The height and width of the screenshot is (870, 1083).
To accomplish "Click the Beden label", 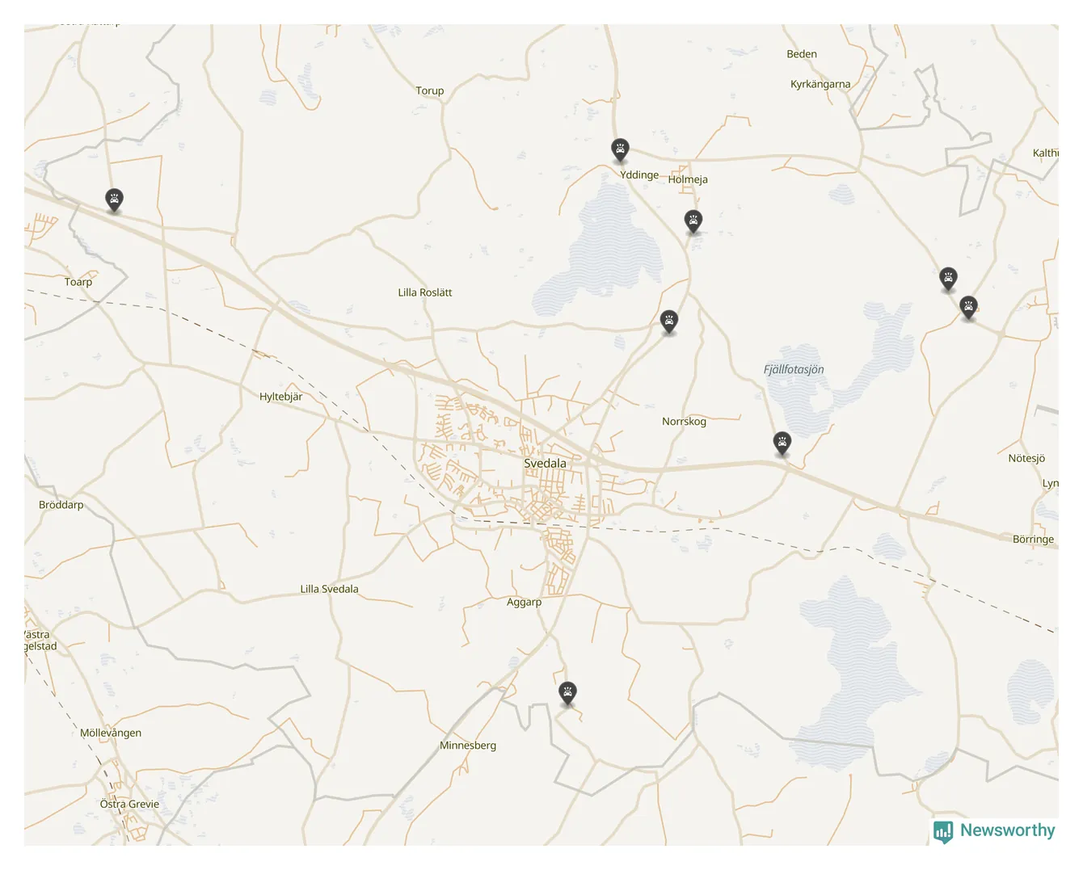I will tap(803, 54).
